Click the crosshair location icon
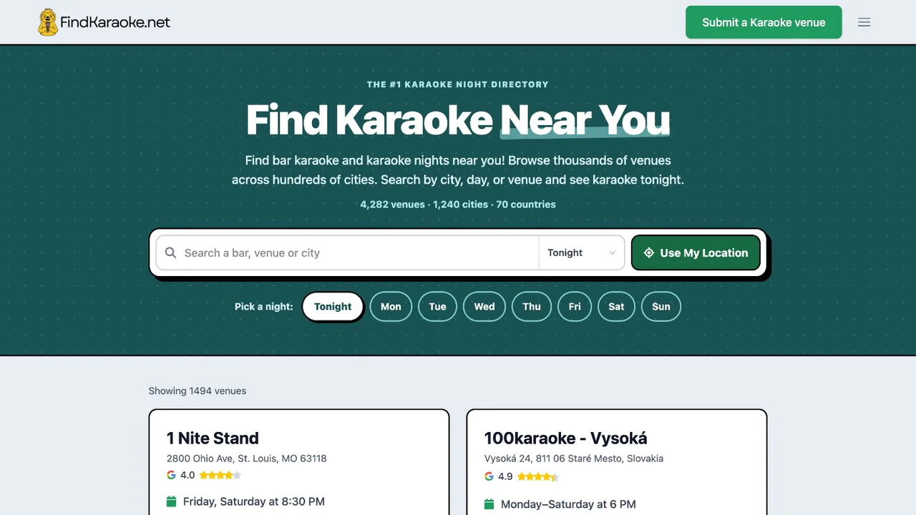 click(x=649, y=252)
